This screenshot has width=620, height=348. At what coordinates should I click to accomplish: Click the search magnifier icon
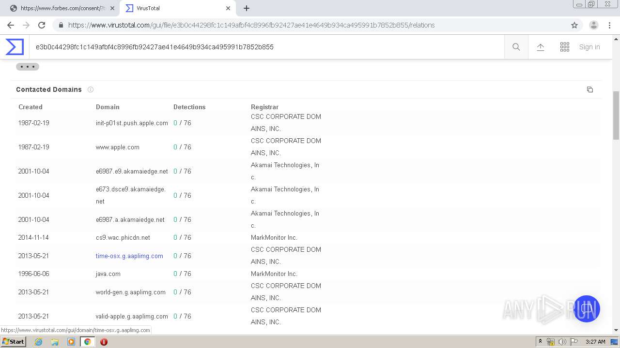(x=516, y=47)
